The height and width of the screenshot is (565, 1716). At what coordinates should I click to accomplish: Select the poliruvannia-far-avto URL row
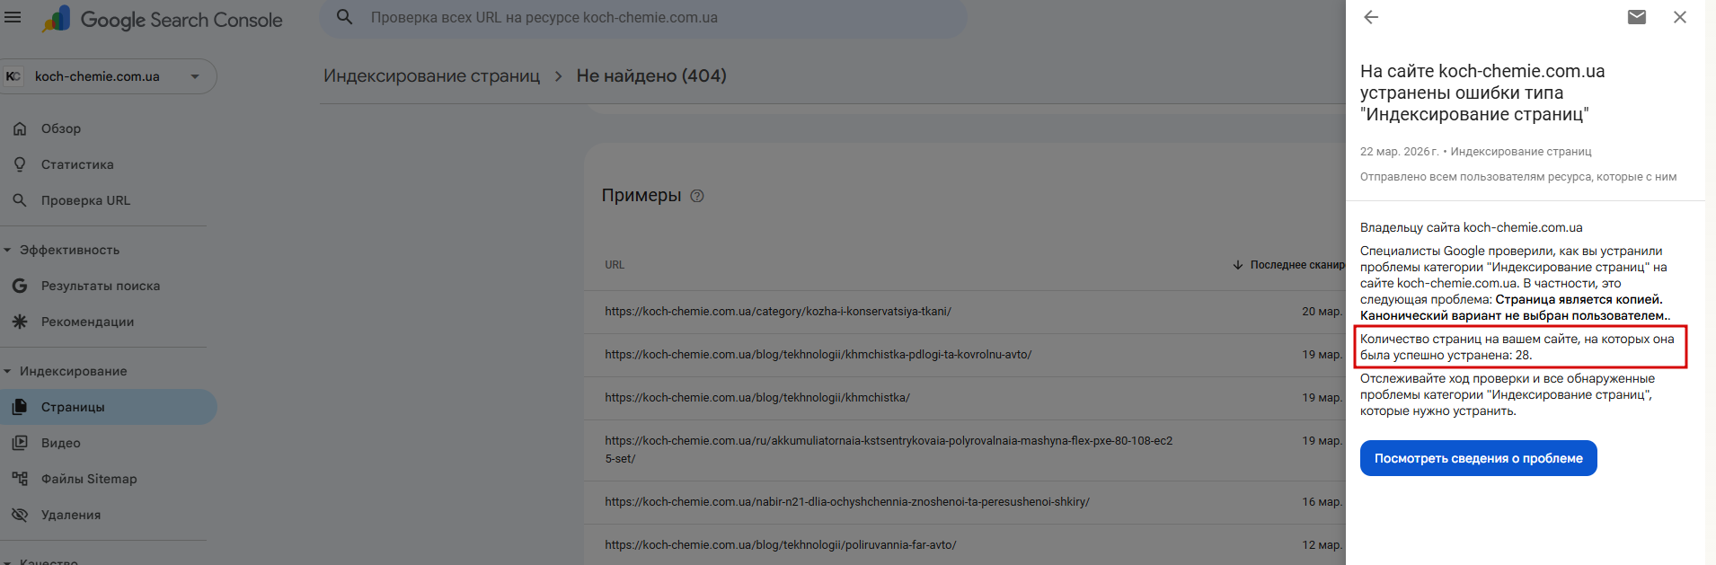(x=965, y=545)
